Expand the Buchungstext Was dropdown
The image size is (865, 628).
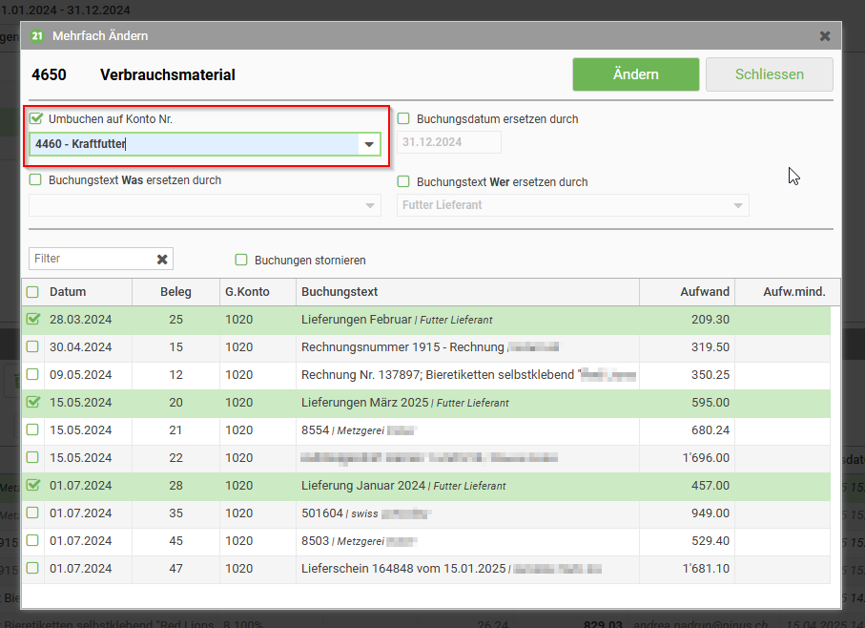coord(370,205)
